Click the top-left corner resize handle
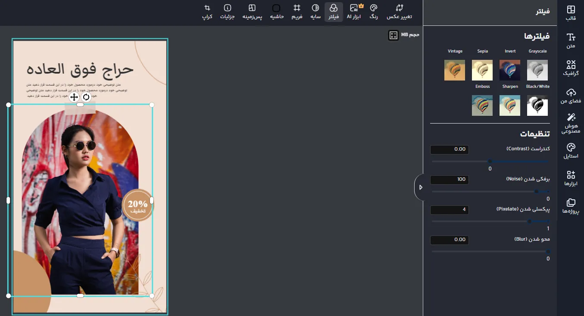Image resolution: width=584 pixels, height=316 pixels. [8, 105]
